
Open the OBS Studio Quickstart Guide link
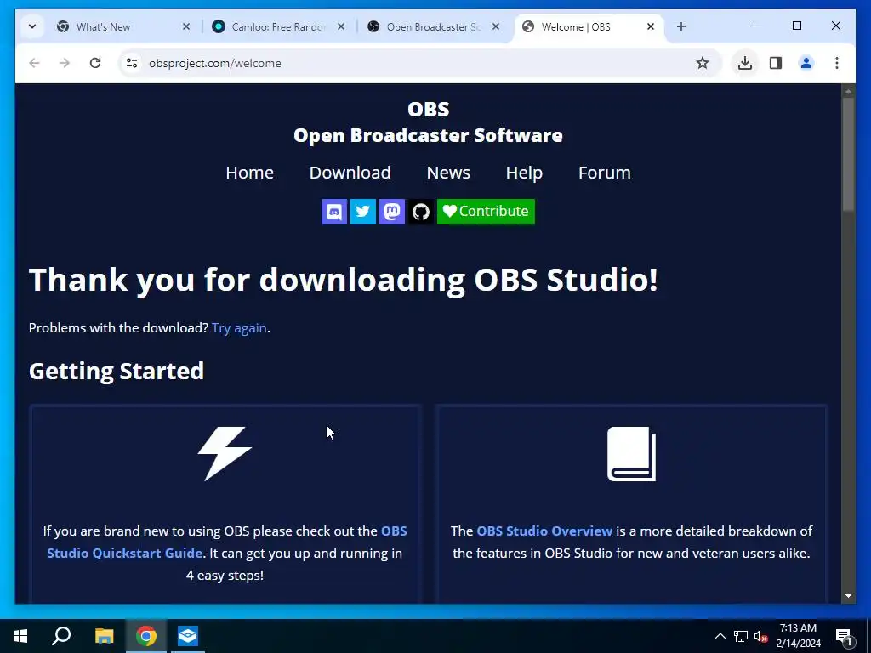pos(226,542)
